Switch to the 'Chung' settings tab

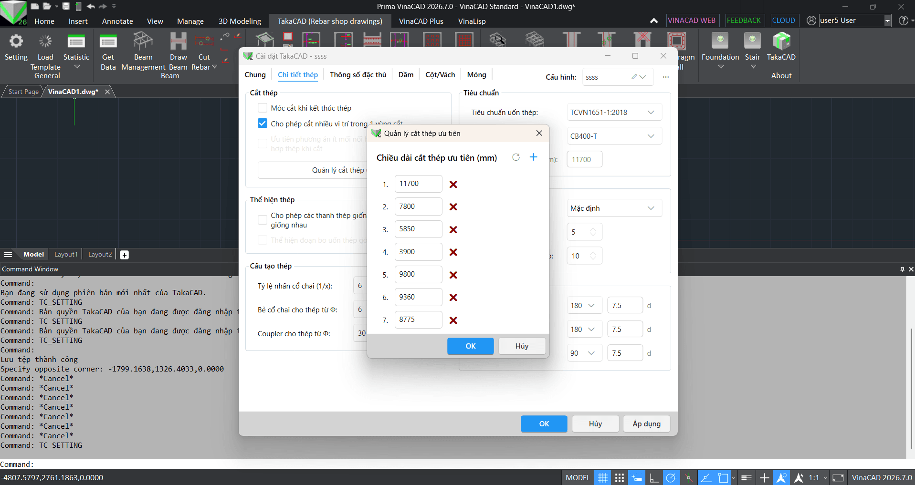[x=255, y=75]
